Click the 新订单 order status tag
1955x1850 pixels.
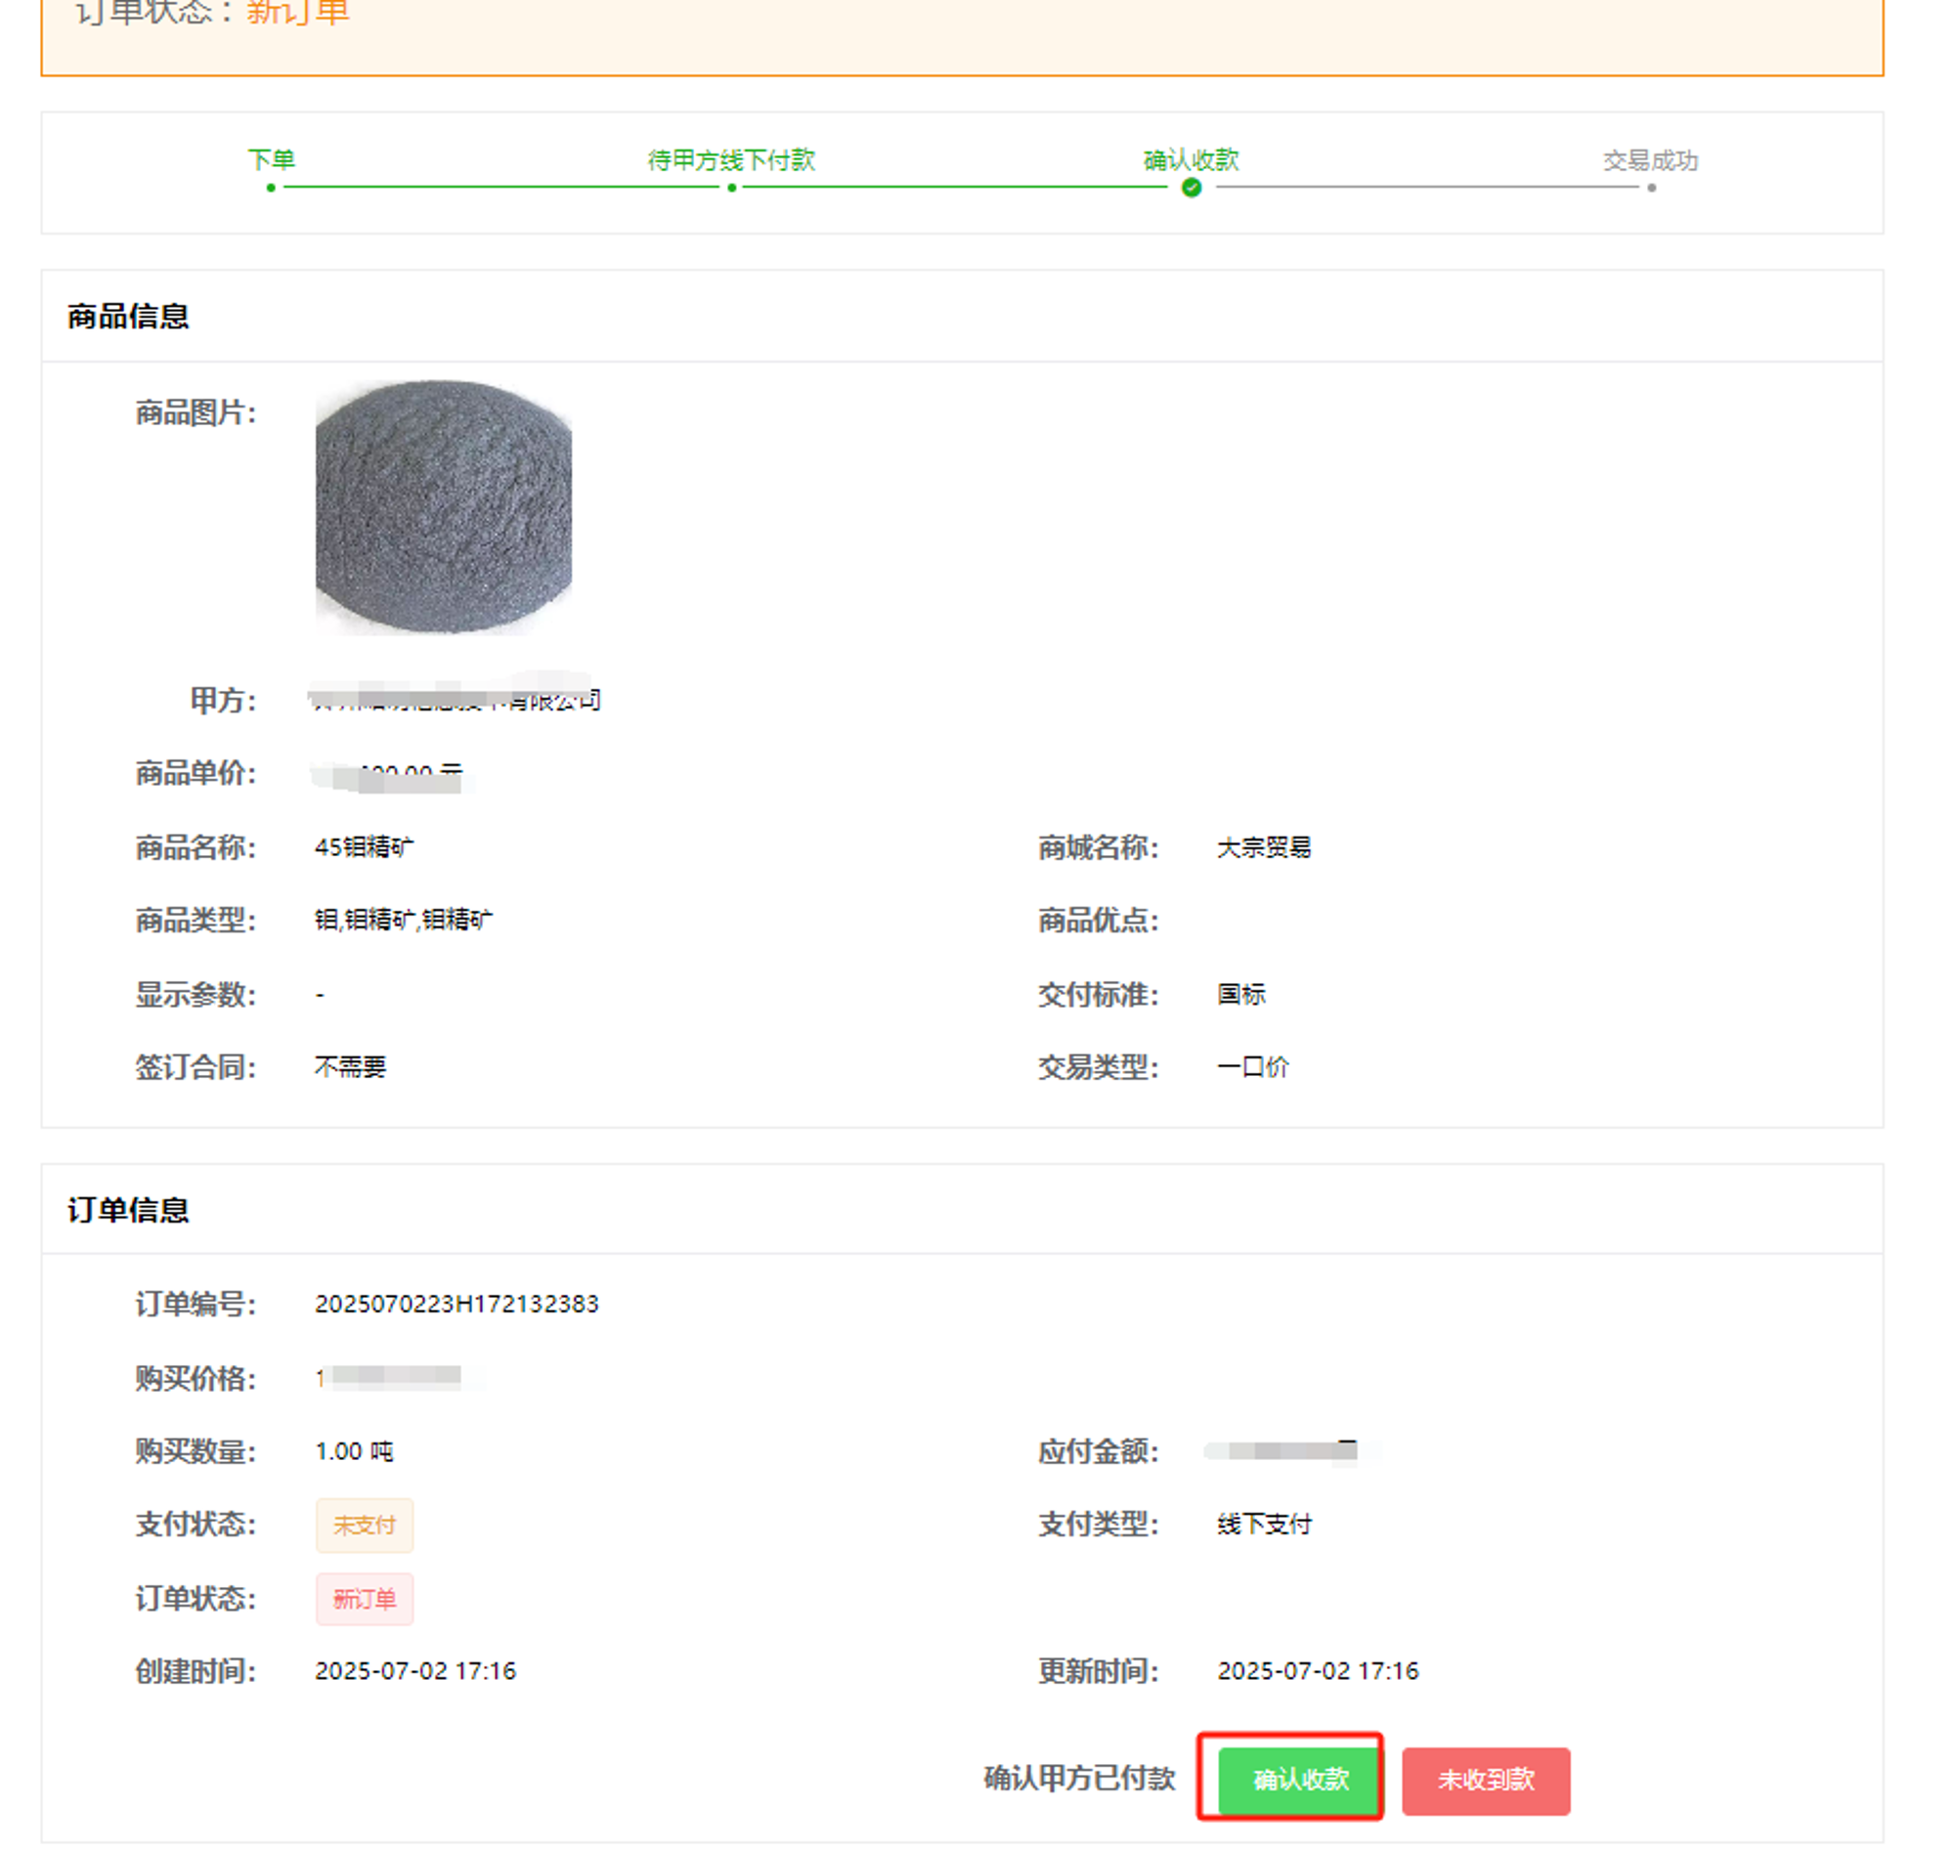click(364, 1598)
